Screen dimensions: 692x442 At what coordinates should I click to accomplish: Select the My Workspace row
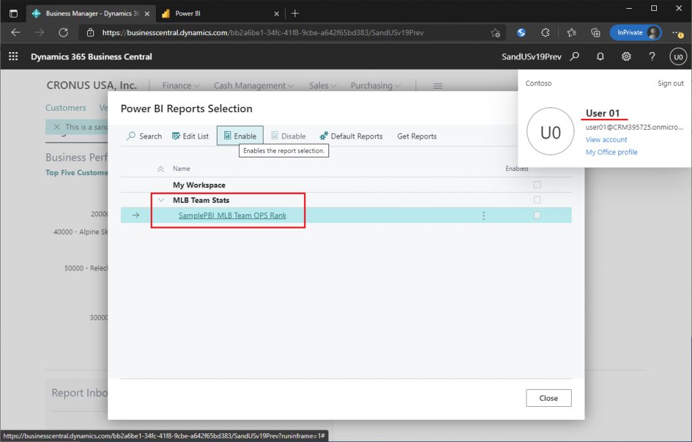[346, 185]
